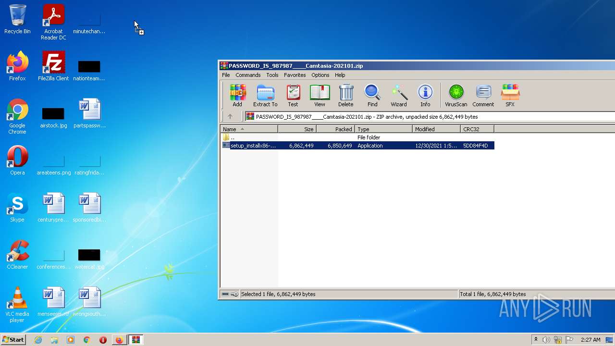The height and width of the screenshot is (346, 615).
Task: Select the centurypre Word document
Action: 53,208
